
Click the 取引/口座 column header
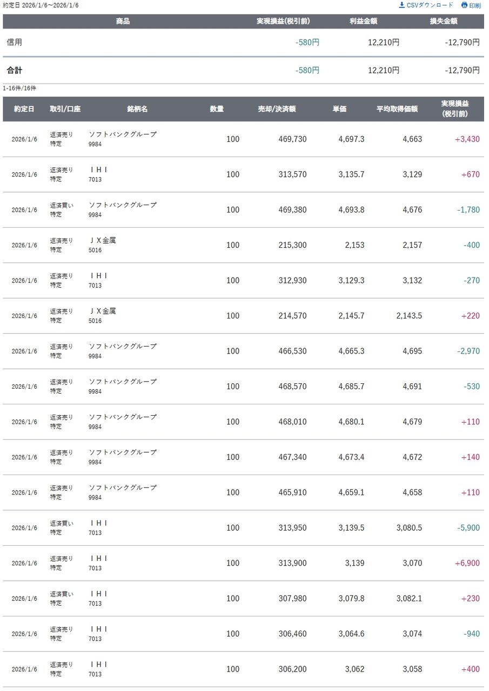(x=65, y=109)
